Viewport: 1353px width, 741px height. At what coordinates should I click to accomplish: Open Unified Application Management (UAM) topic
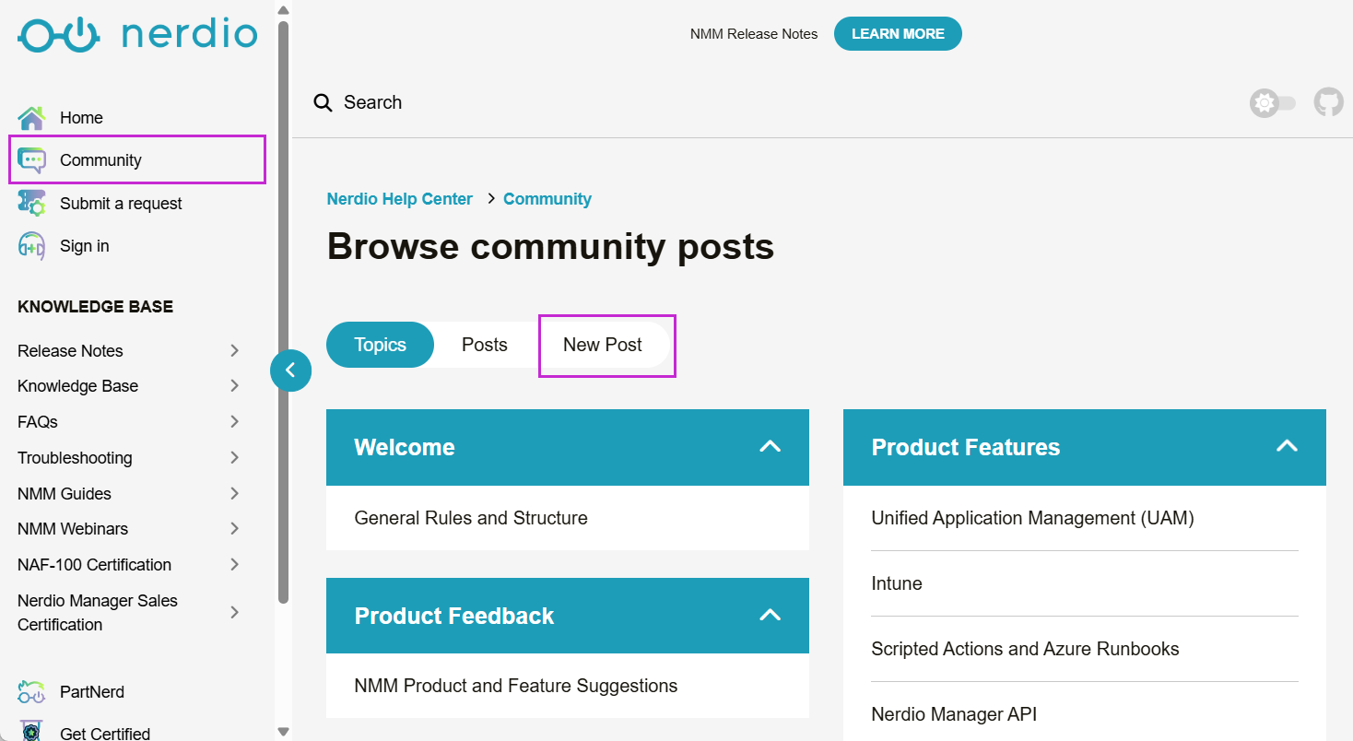pos(1032,518)
